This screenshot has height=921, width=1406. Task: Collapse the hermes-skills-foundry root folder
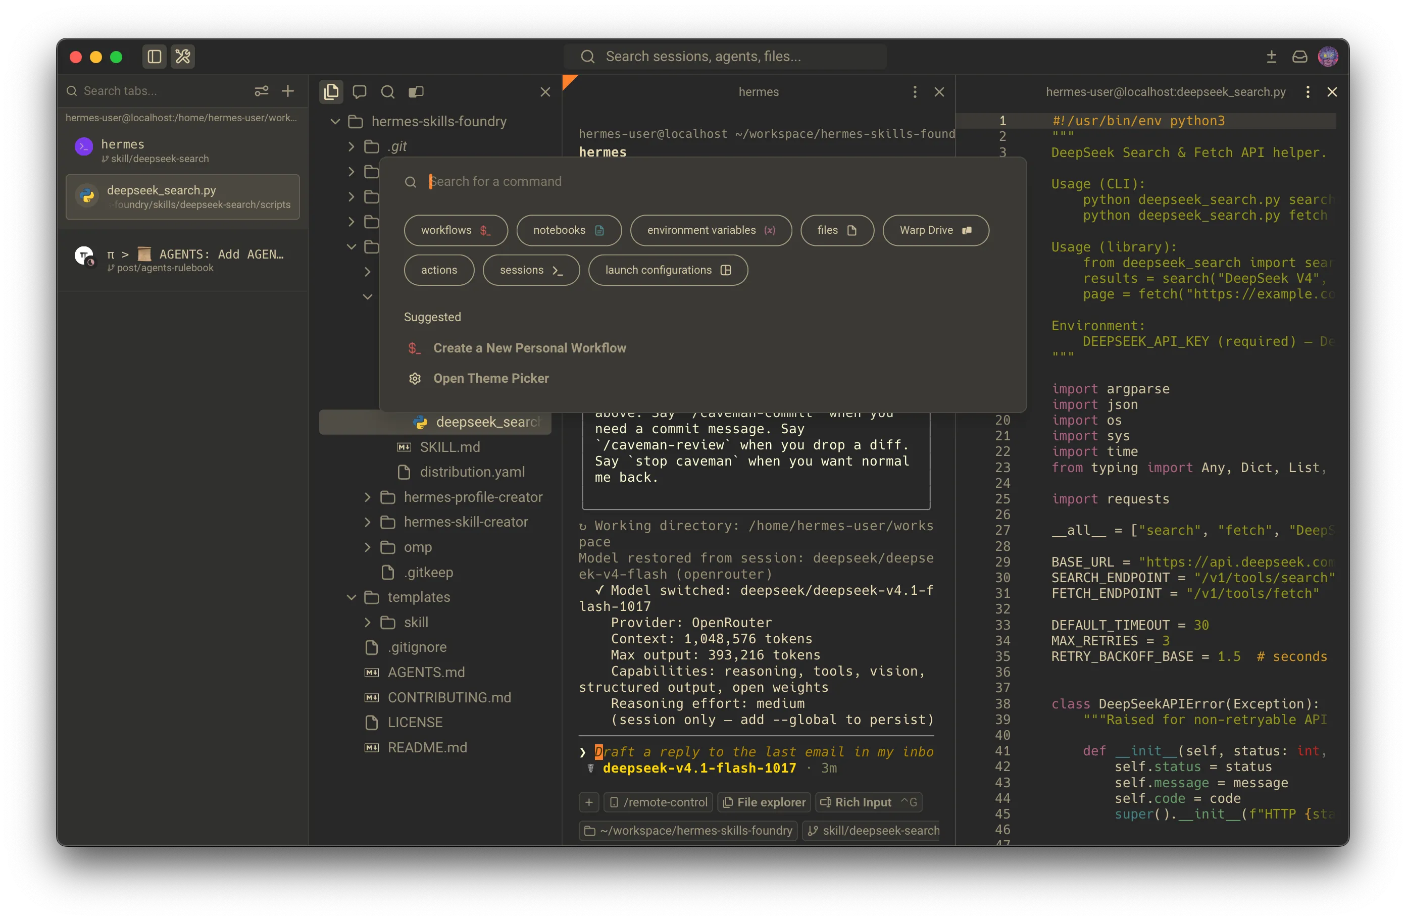[x=335, y=122]
